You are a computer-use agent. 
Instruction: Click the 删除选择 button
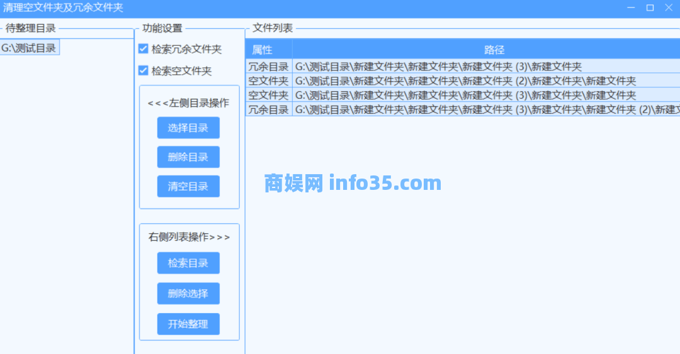click(x=188, y=293)
